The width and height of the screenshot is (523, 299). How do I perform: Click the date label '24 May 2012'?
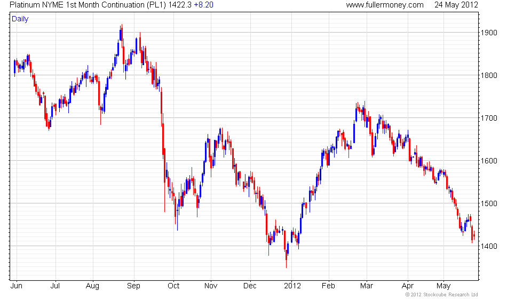pos(456,5)
